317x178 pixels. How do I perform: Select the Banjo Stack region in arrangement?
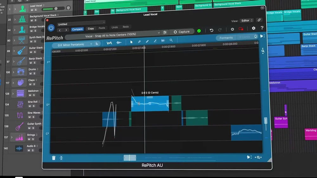pos(308,50)
